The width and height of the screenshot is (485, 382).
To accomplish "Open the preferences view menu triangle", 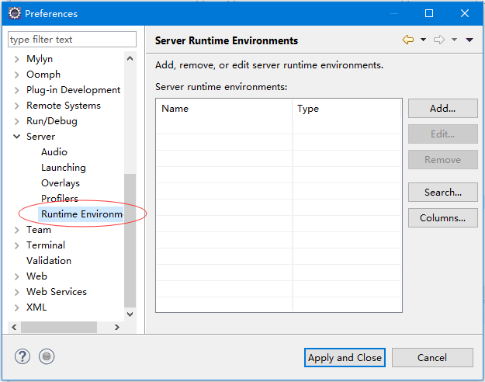I will point(469,40).
